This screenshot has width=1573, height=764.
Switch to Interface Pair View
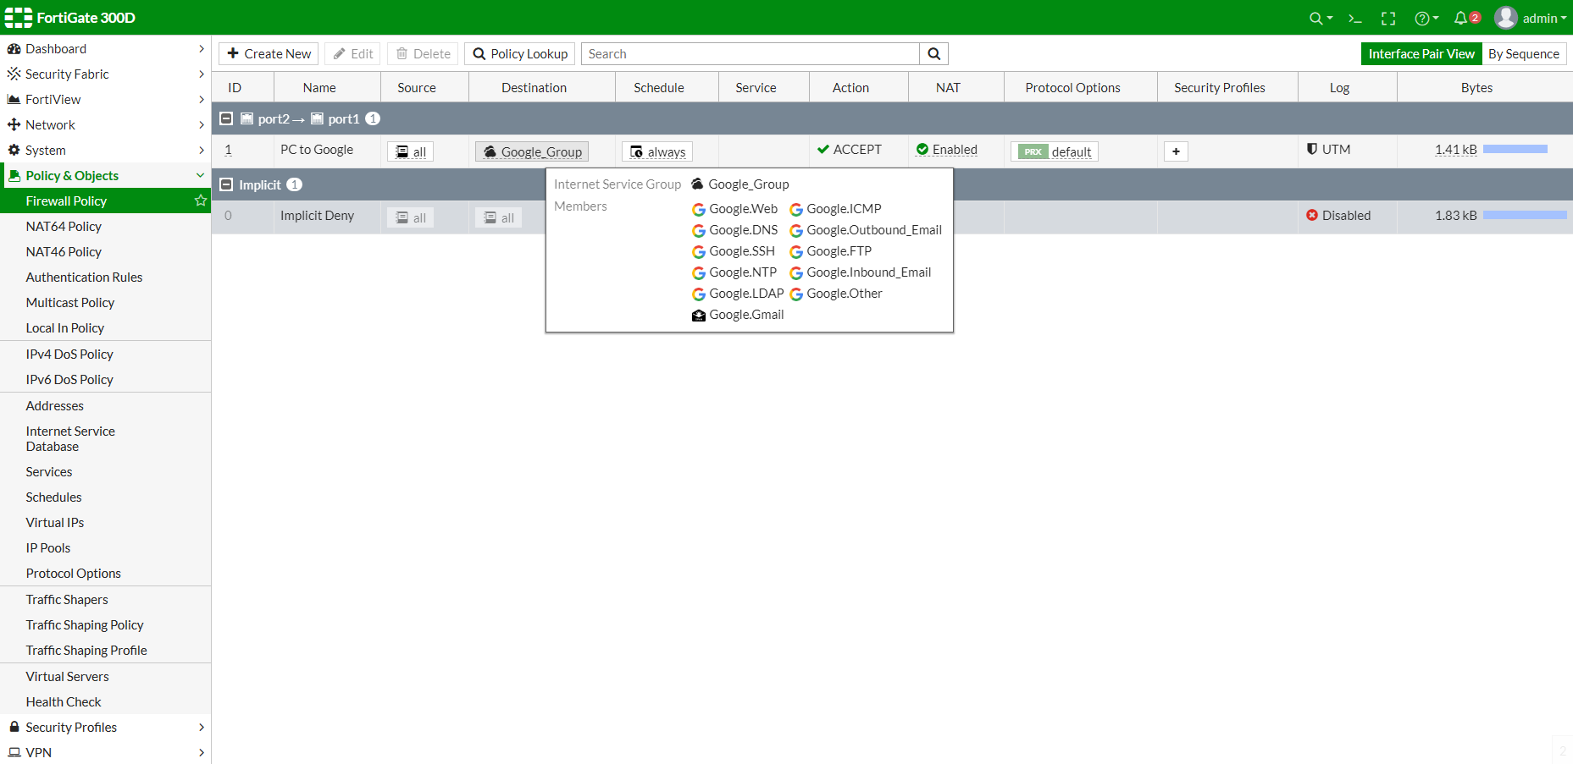1421,54
